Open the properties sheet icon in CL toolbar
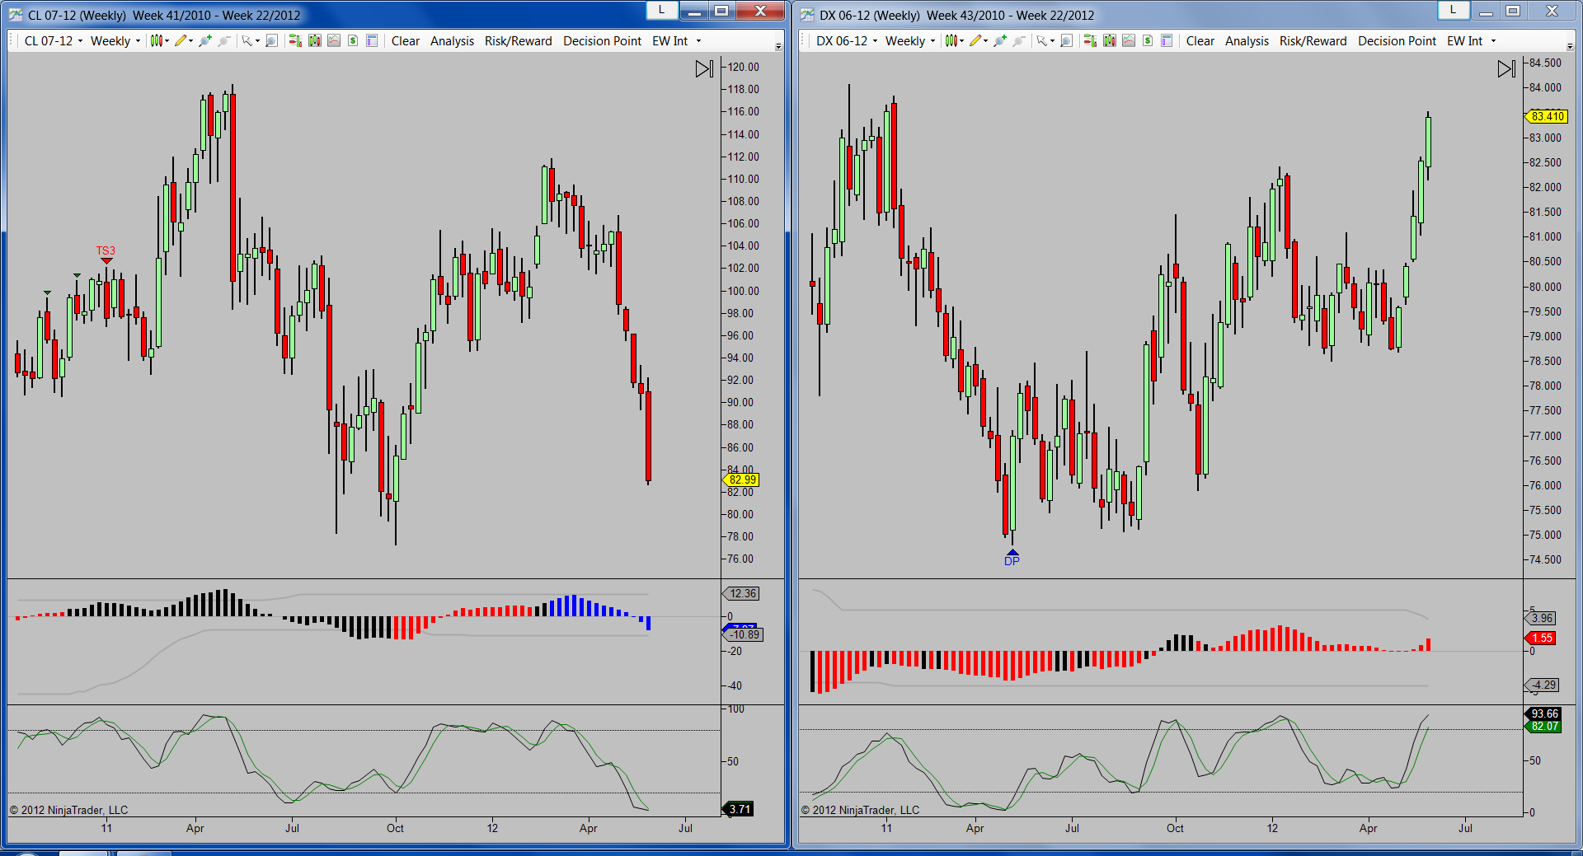This screenshot has height=856, width=1583. pyautogui.click(x=372, y=40)
